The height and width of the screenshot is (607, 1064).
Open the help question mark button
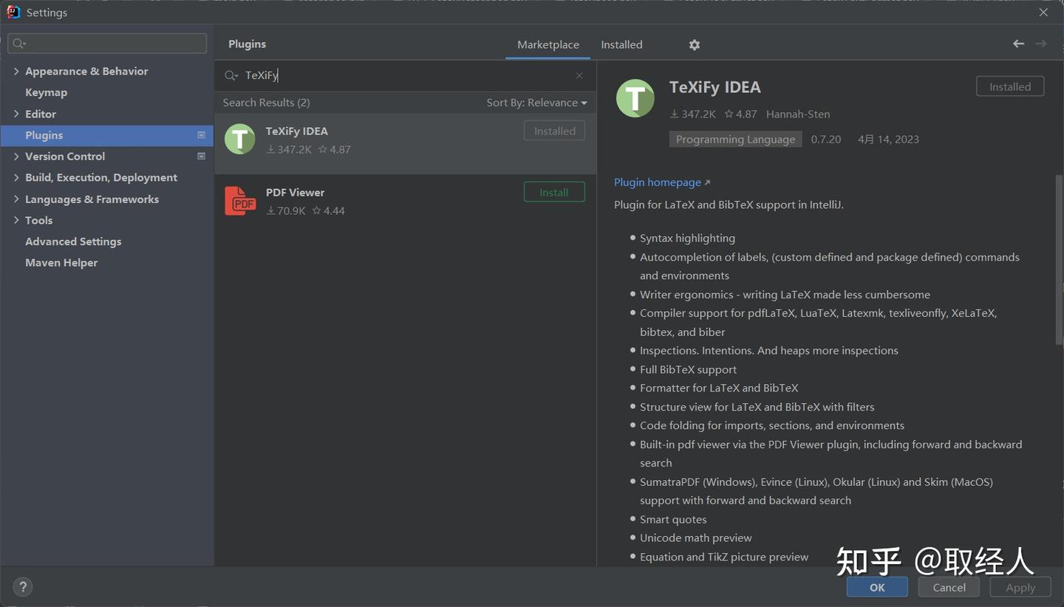23,587
